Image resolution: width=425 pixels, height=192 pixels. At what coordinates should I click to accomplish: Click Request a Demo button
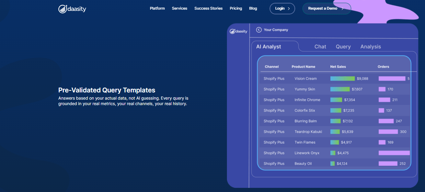point(326,9)
